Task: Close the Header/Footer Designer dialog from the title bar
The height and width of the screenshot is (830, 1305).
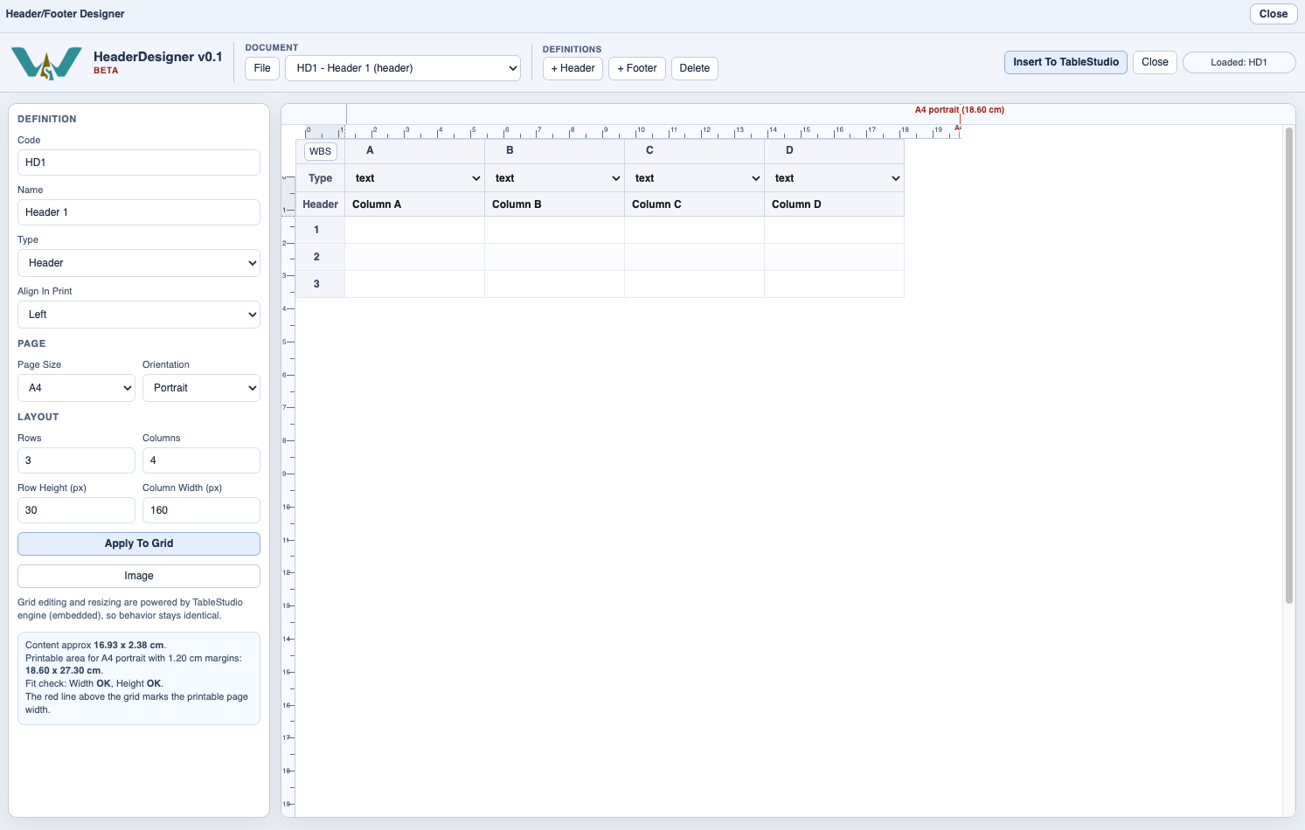Action: [1273, 14]
